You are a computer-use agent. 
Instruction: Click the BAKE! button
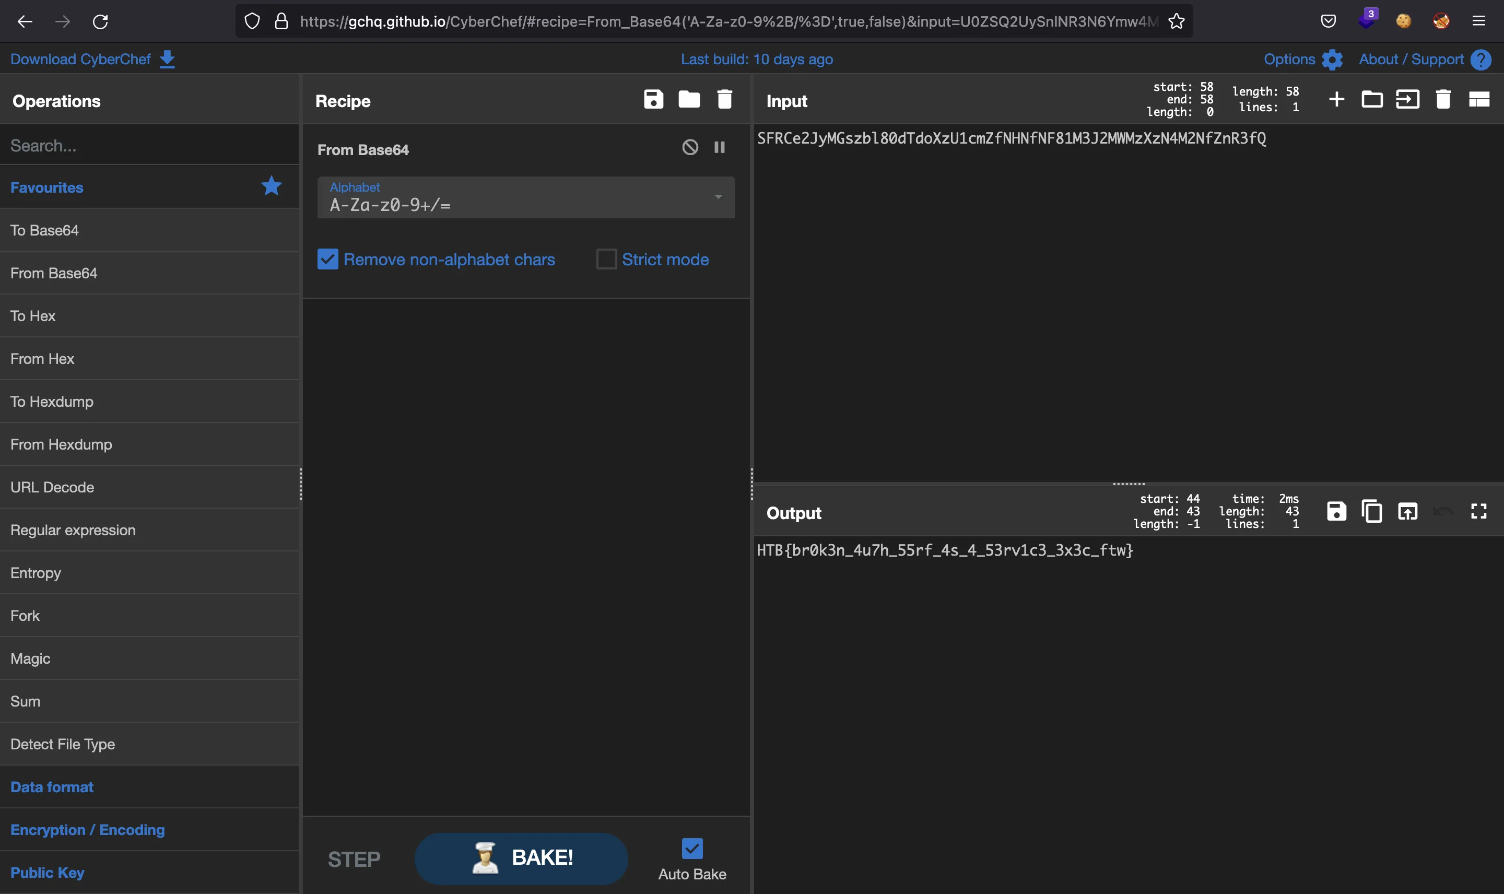tap(521, 858)
